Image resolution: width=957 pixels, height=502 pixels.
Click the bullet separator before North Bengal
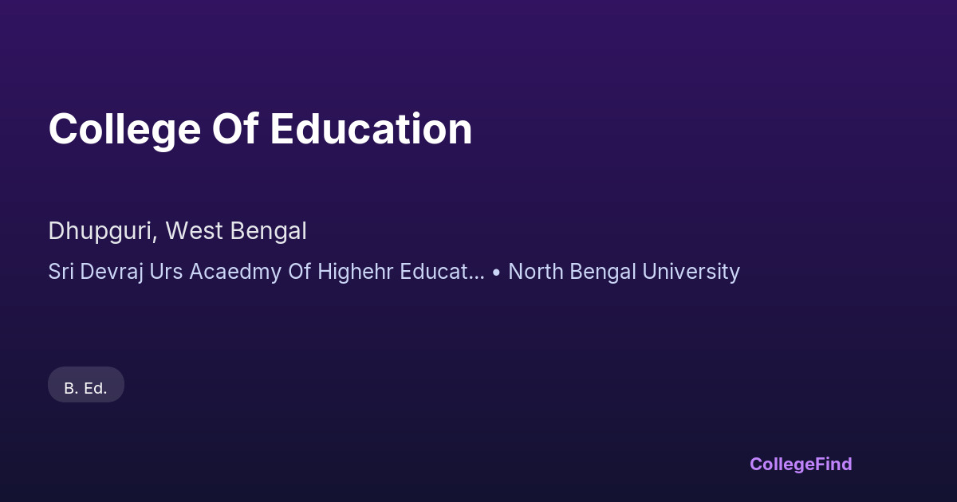point(496,273)
